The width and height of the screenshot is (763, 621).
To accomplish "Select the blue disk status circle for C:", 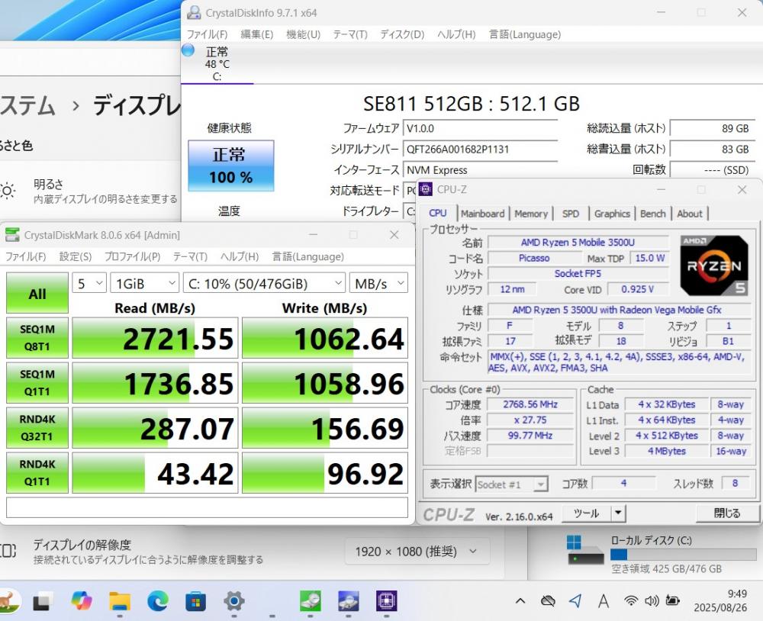I will coord(188,50).
